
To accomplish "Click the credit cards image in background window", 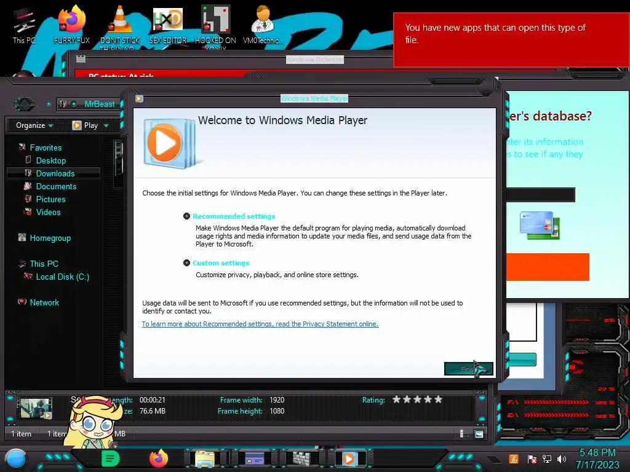I will (x=540, y=226).
